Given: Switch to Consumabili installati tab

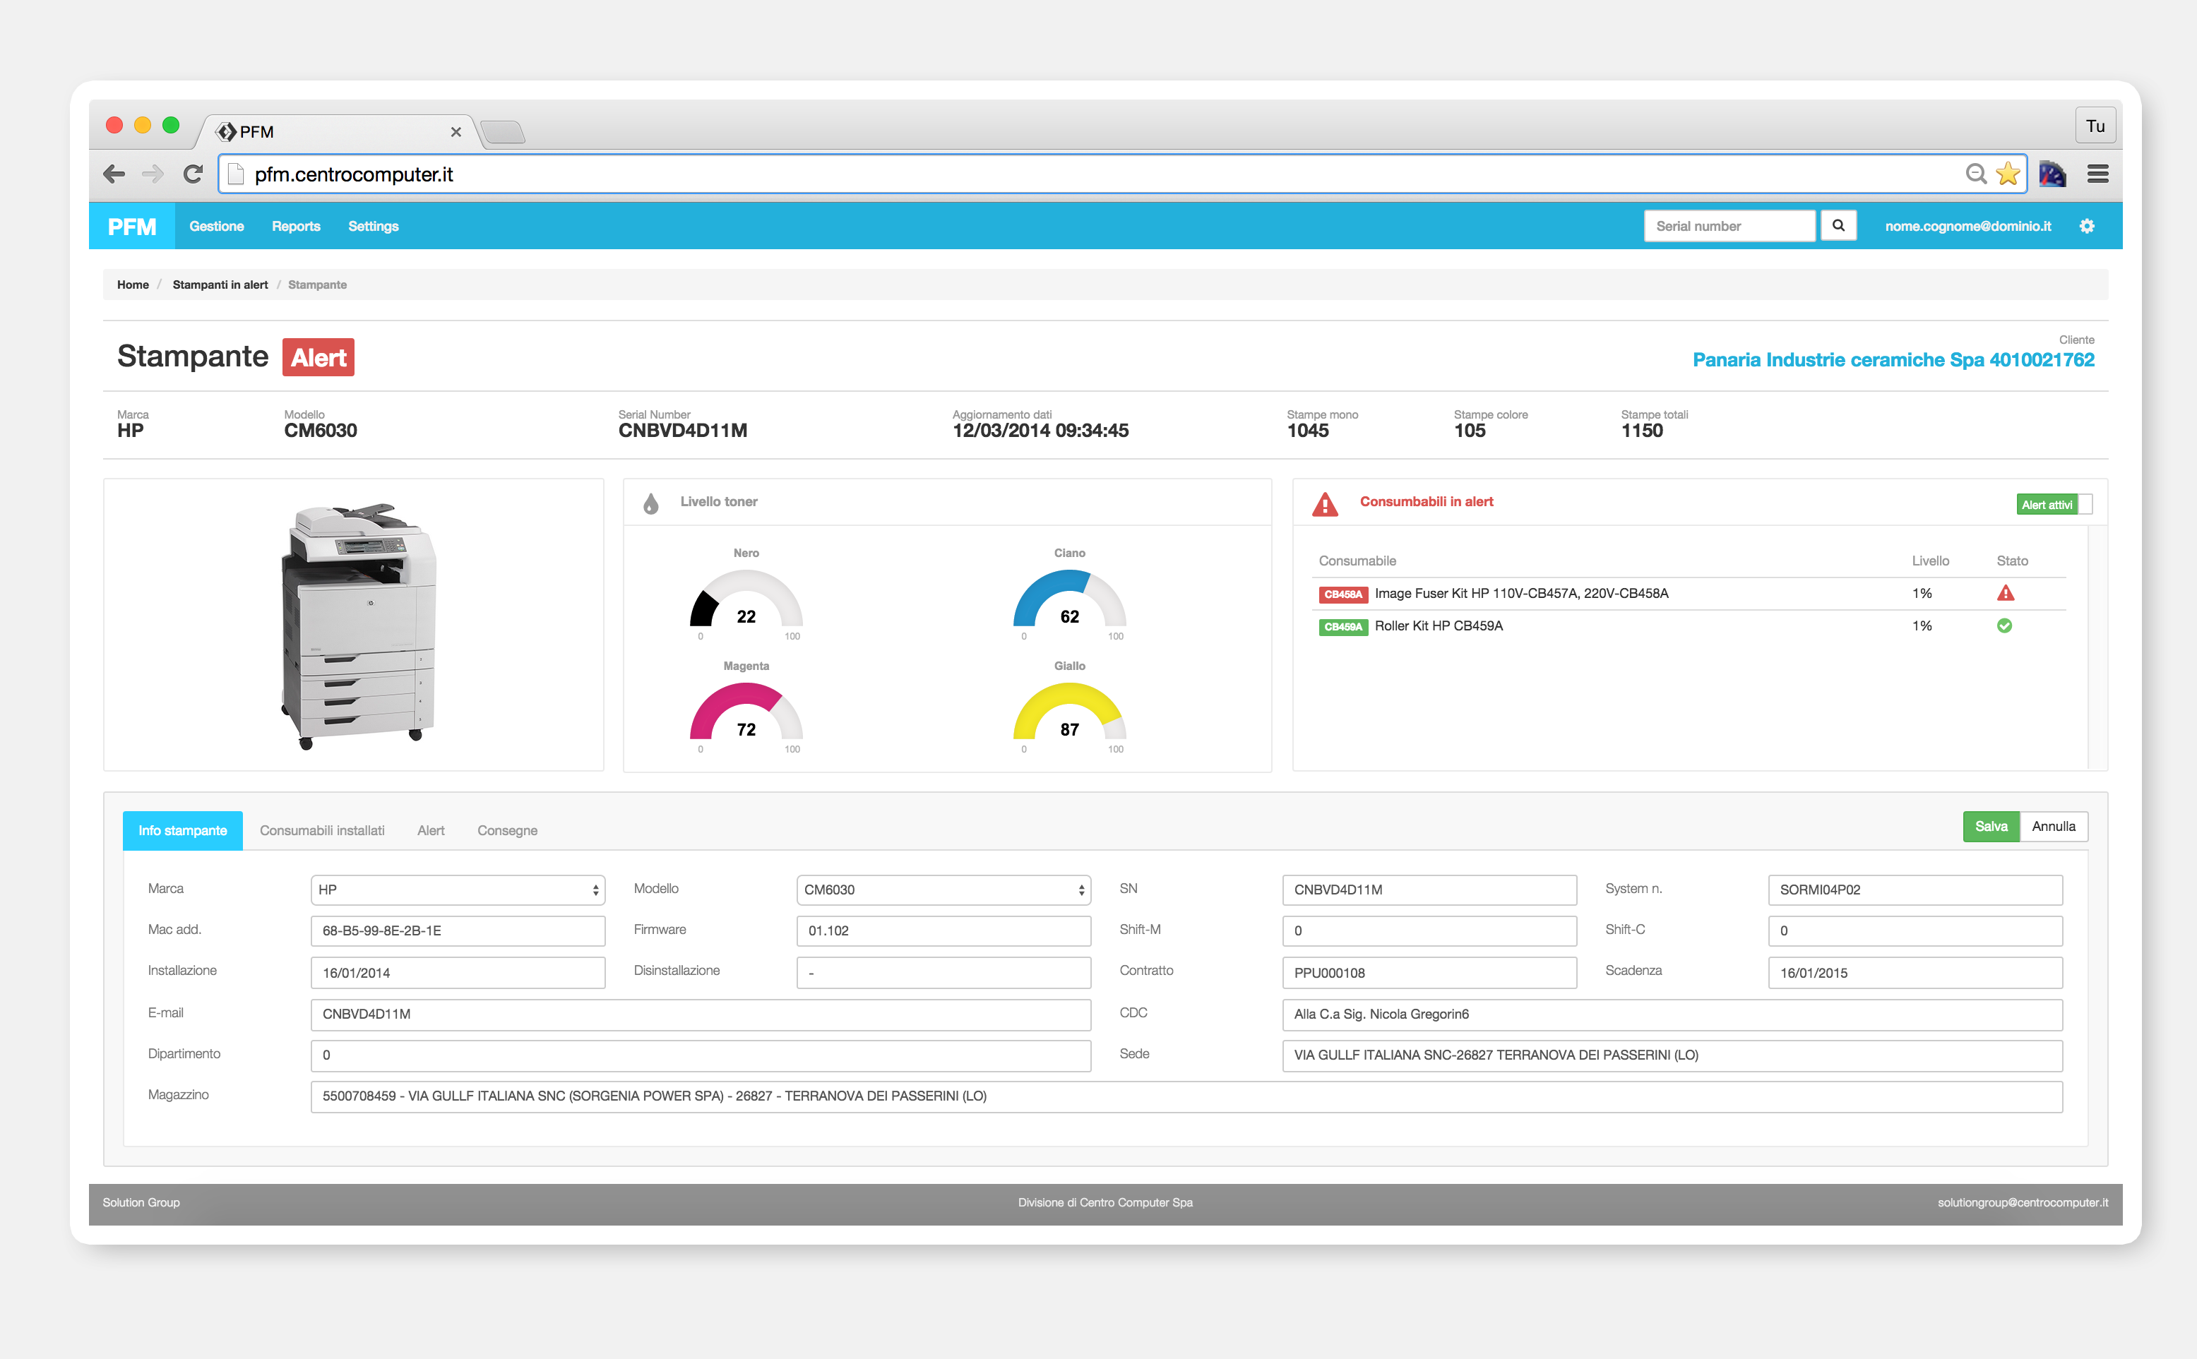Looking at the screenshot, I should [322, 830].
